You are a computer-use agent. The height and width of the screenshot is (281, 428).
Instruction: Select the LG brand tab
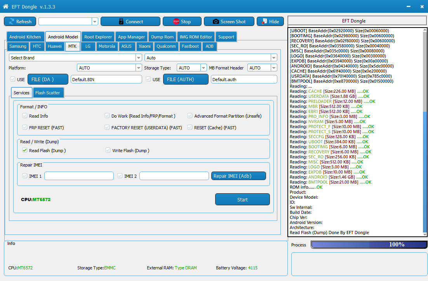[x=88, y=46]
